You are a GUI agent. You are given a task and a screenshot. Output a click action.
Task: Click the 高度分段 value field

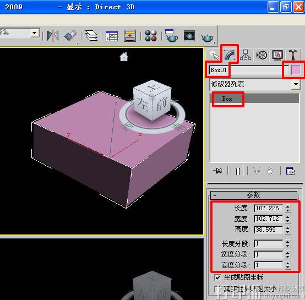tap(269, 265)
